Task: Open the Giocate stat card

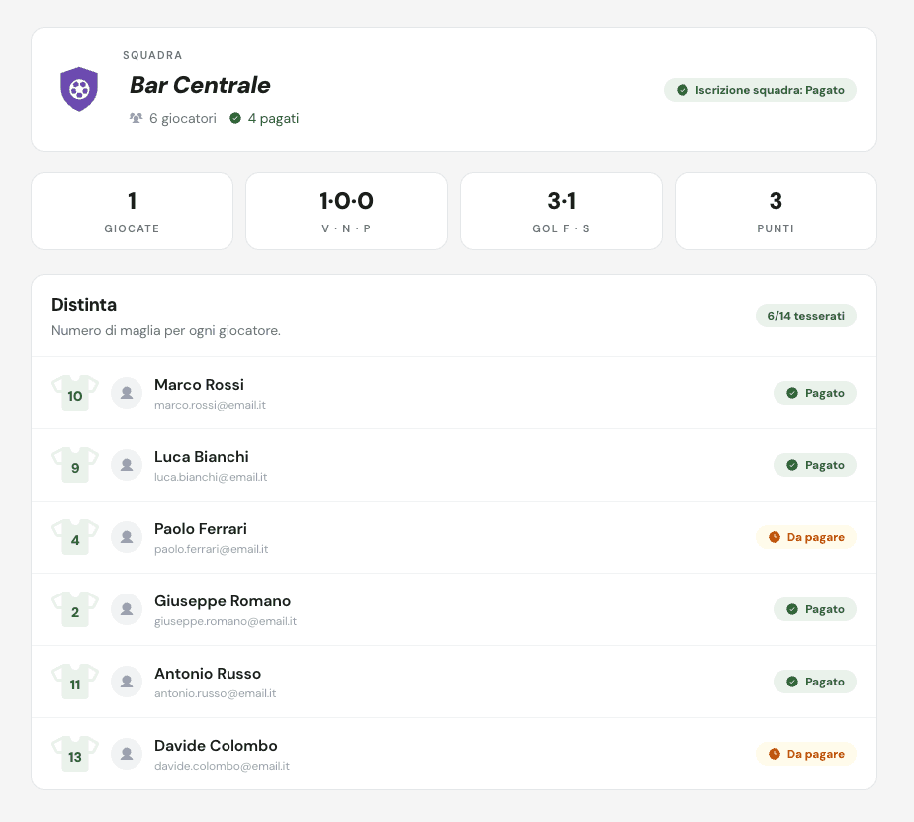Action: point(133,211)
